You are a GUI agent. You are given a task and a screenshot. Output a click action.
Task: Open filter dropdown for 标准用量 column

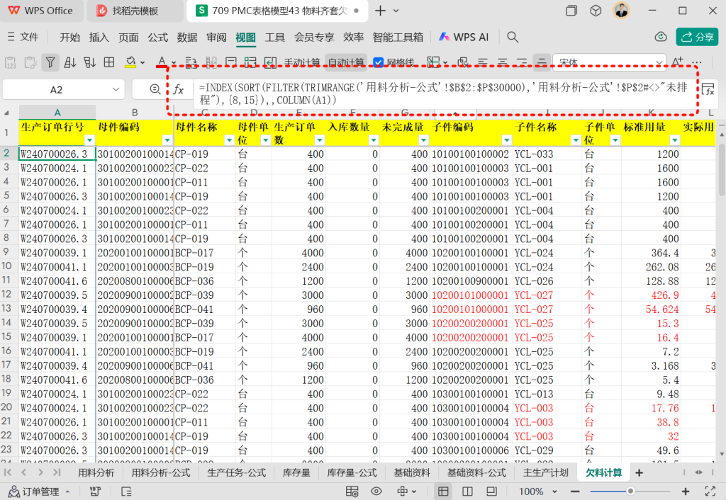click(675, 140)
